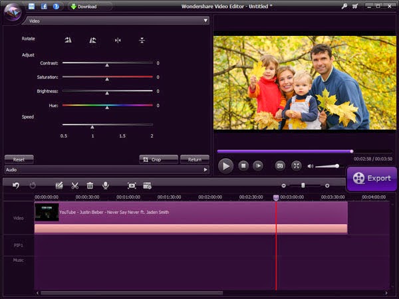Viewport: 399px width, 299px height.
Task: Click the timeline scroll right arrow
Action: point(386,293)
